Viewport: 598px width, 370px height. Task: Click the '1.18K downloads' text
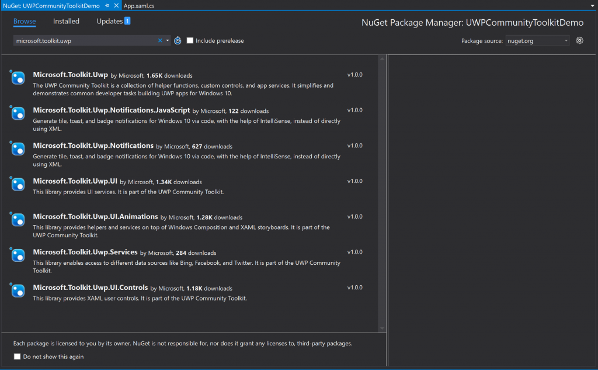210,289
